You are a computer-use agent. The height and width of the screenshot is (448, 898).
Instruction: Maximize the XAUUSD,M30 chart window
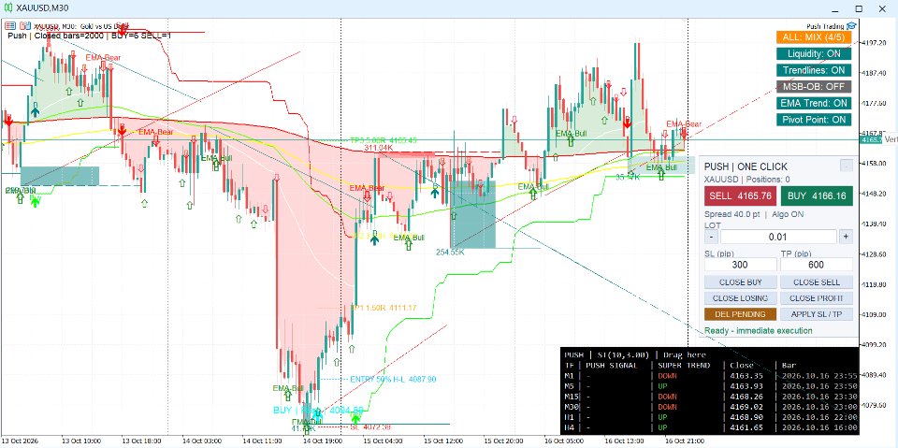click(859, 8)
